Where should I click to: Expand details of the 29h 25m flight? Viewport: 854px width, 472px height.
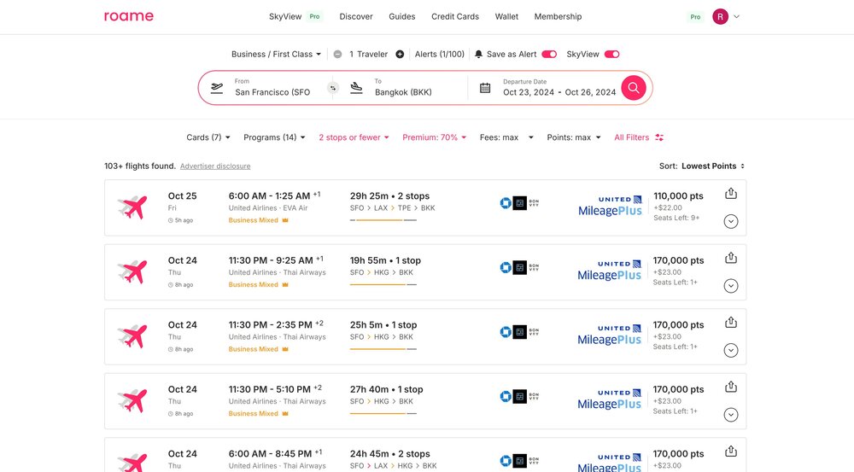click(731, 222)
